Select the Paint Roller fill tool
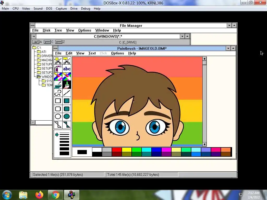Image resolution: width=267 pixels, height=200 pixels. point(58,85)
